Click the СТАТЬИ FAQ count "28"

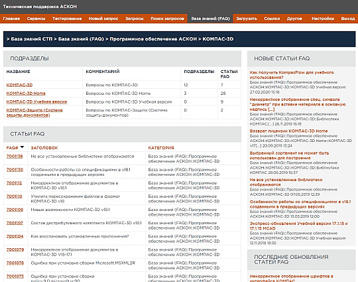point(223,94)
